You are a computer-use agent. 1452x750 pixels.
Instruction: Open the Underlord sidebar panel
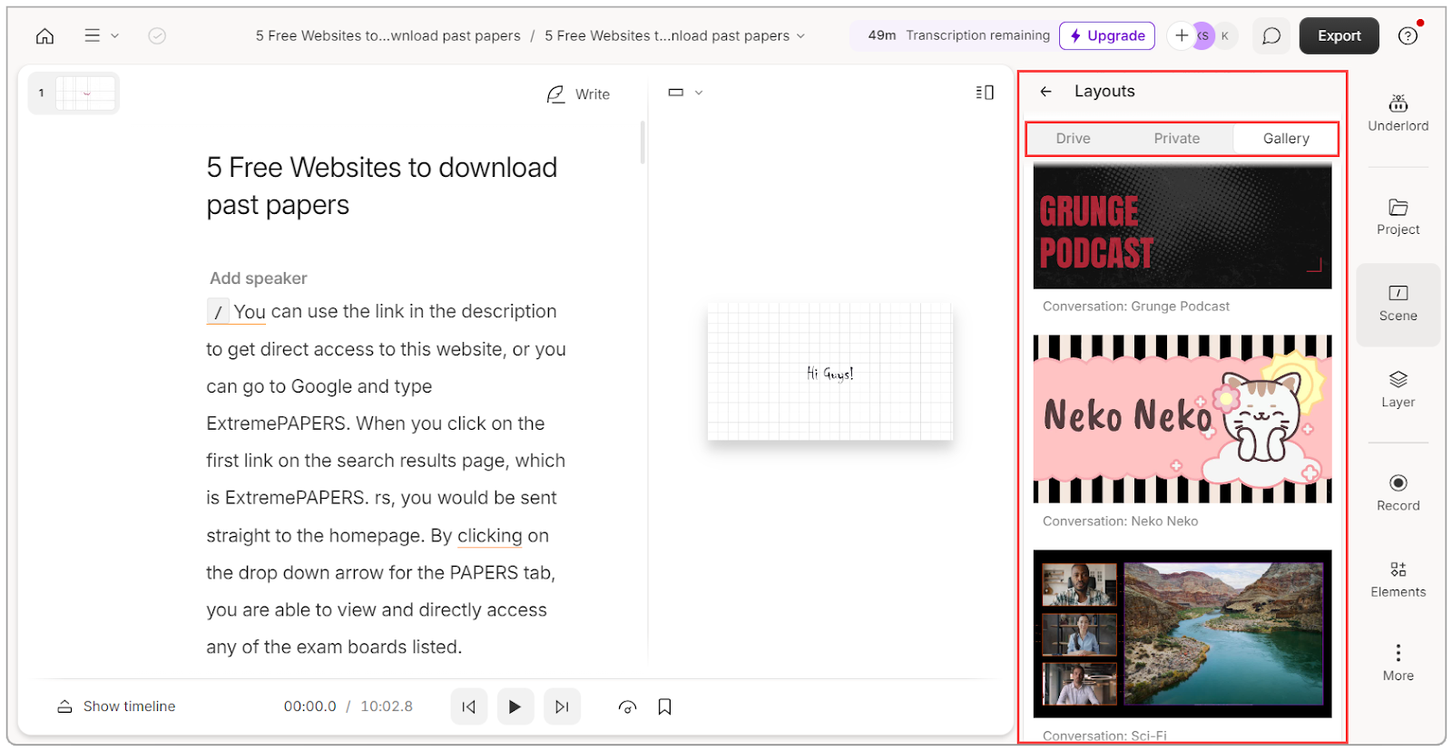point(1398,113)
